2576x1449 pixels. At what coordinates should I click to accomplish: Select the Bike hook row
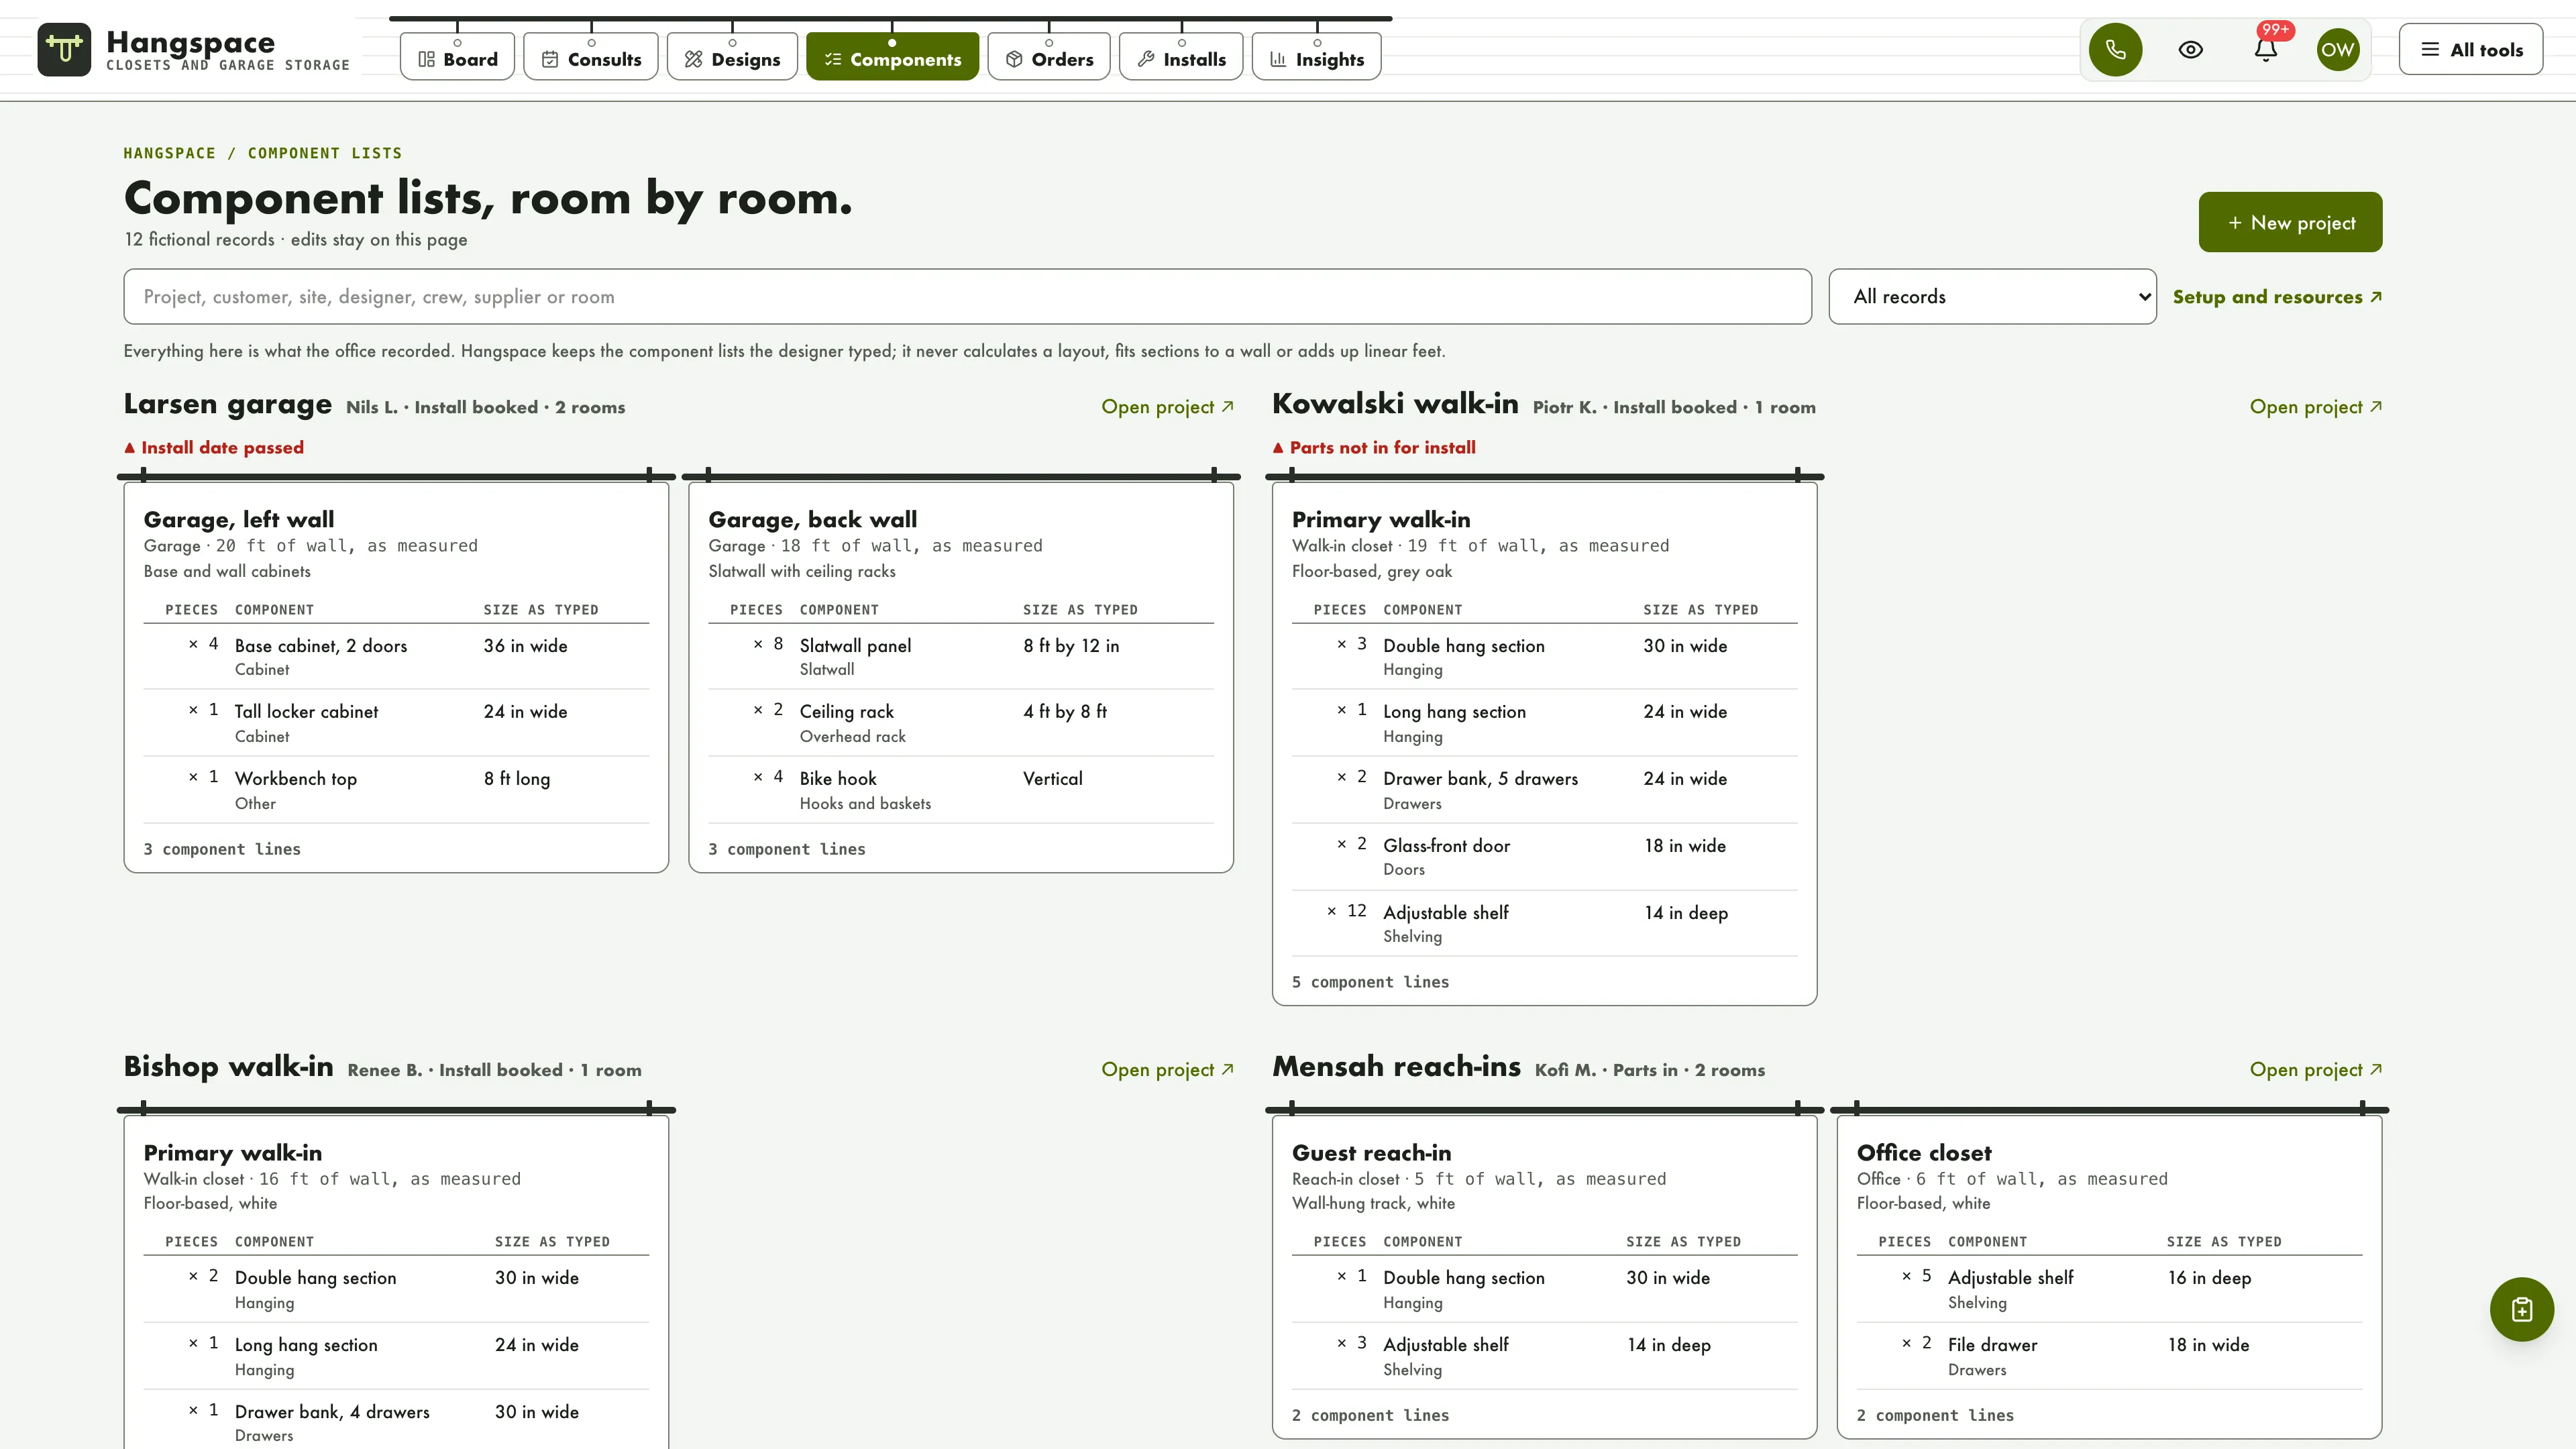pos(960,790)
